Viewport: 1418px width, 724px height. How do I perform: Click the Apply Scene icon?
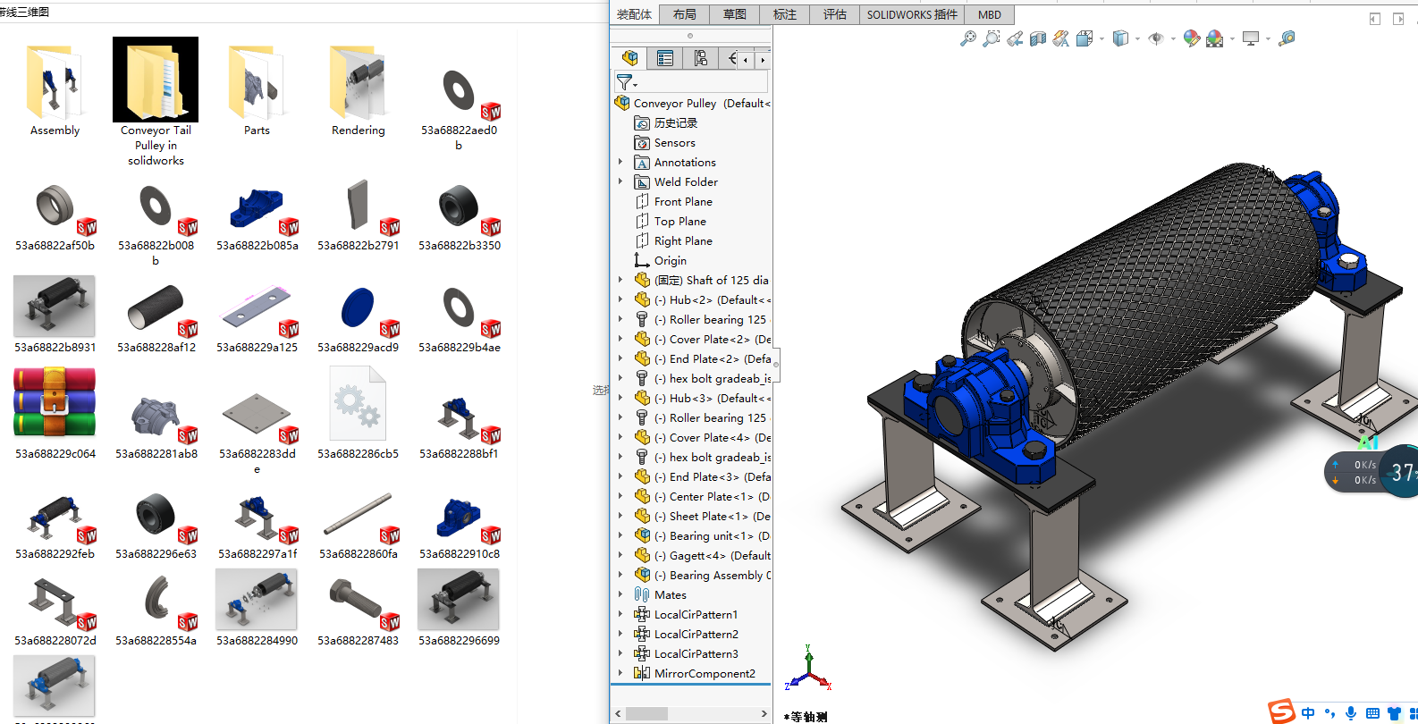[x=1214, y=38]
